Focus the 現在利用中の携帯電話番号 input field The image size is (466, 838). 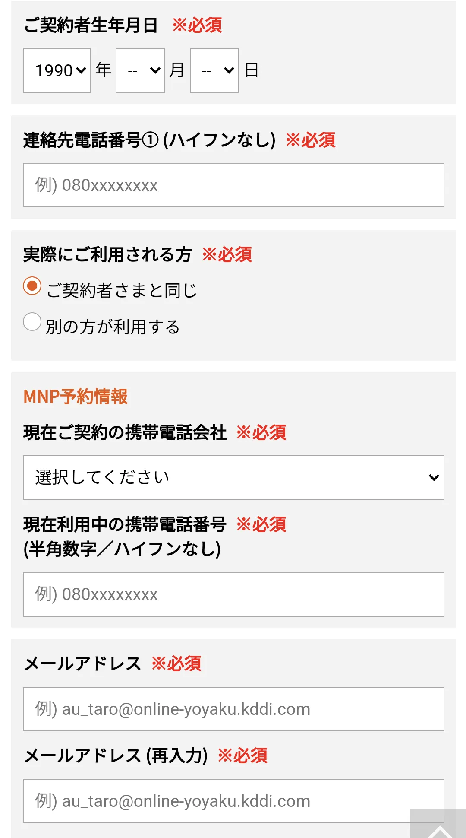(233, 594)
